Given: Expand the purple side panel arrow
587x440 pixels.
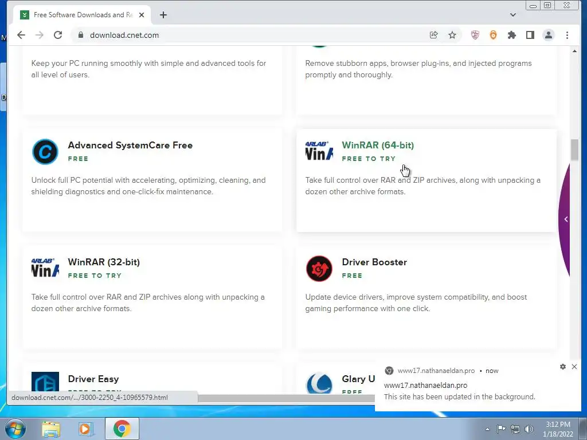Looking at the screenshot, I should pyautogui.click(x=566, y=219).
